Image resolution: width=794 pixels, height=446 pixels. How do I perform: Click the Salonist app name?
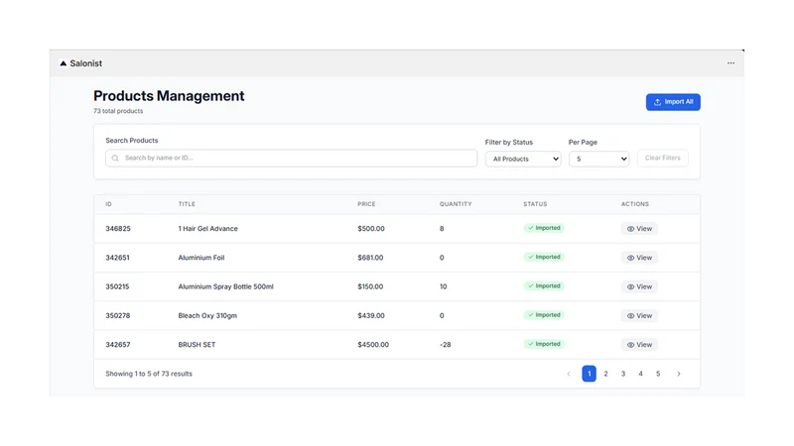[x=86, y=63]
